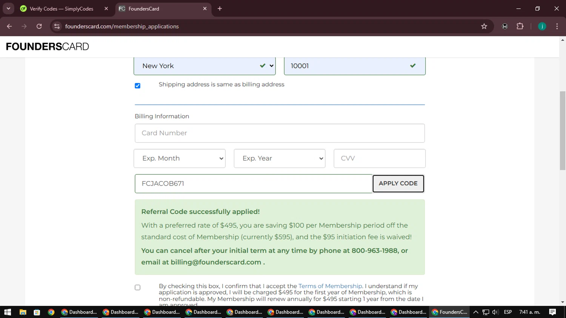The height and width of the screenshot is (318, 566).
Task: Click the pinned Chrome taskbar icon
Action: [51, 312]
